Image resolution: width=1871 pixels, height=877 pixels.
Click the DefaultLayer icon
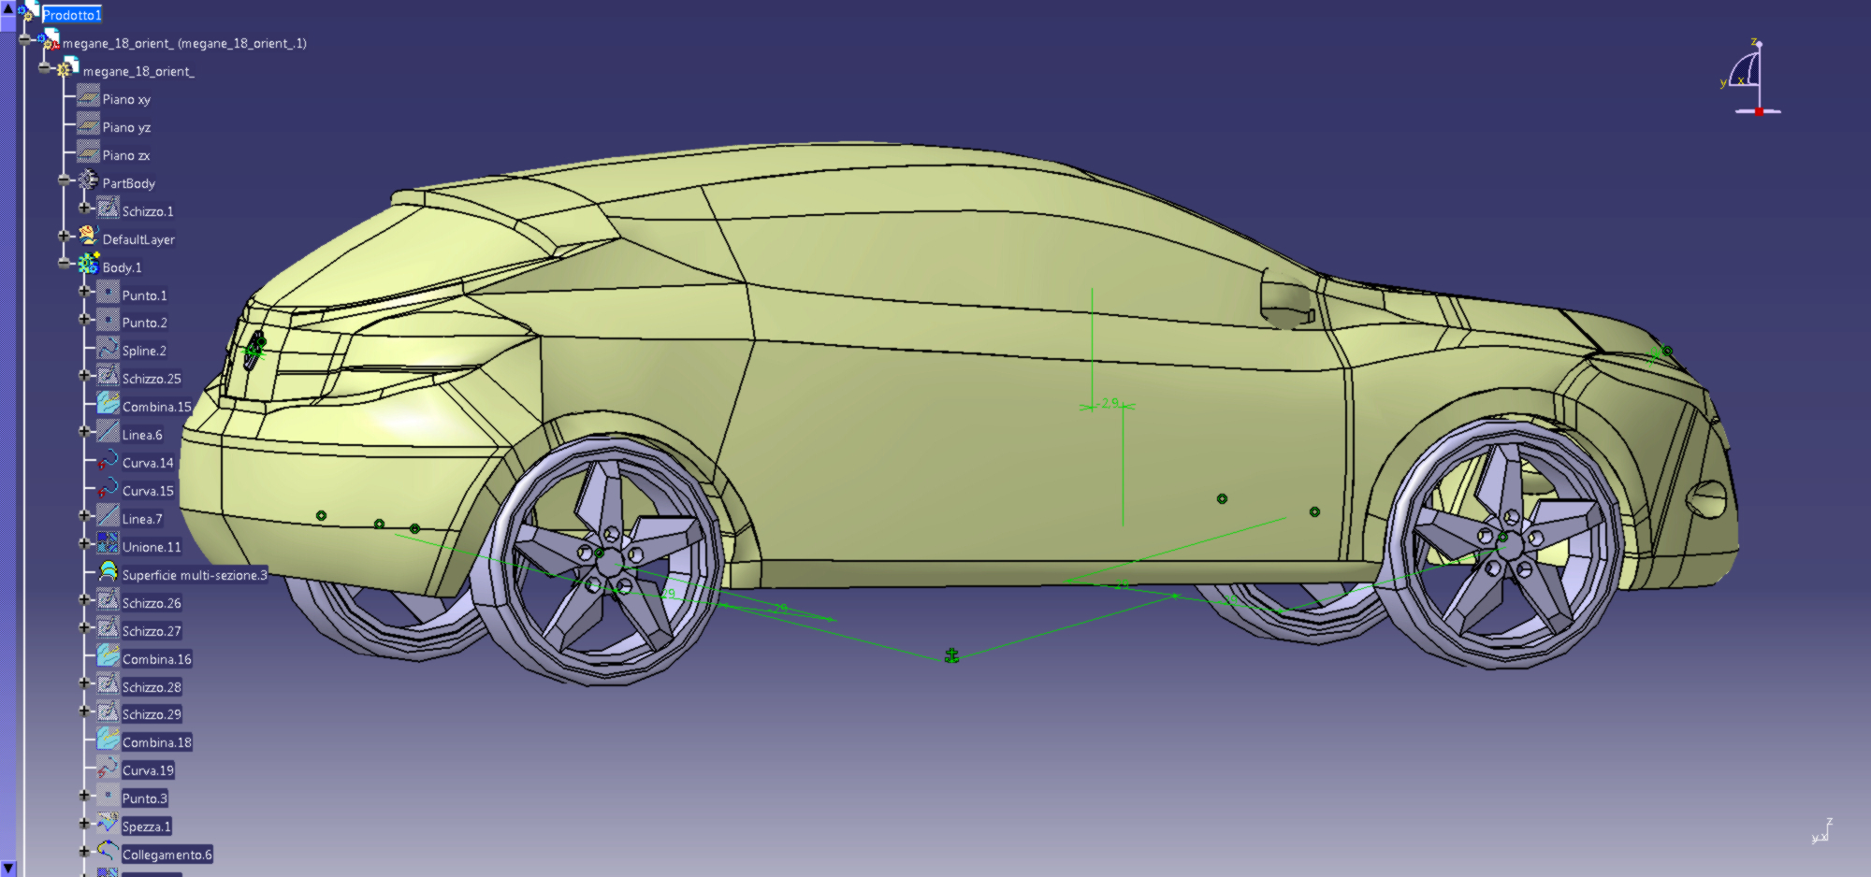click(x=88, y=237)
